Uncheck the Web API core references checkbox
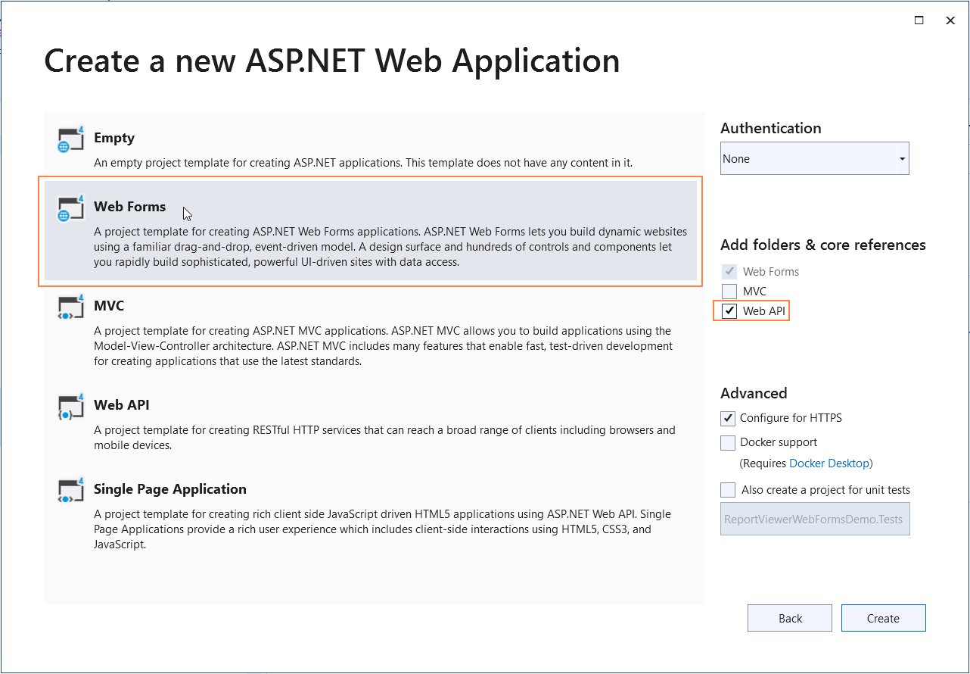This screenshot has height=674, width=970. coord(729,311)
